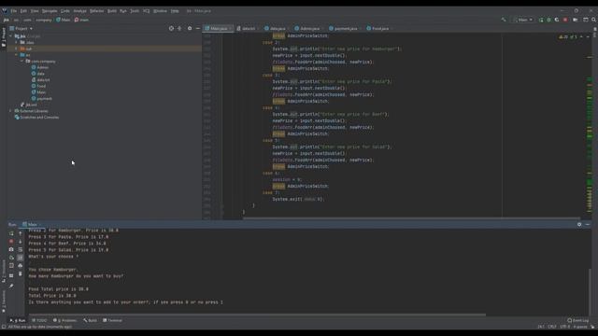Screen dimensions: 598x336
Task: Hide the Project panel with minus icon
Action: (x=198, y=29)
